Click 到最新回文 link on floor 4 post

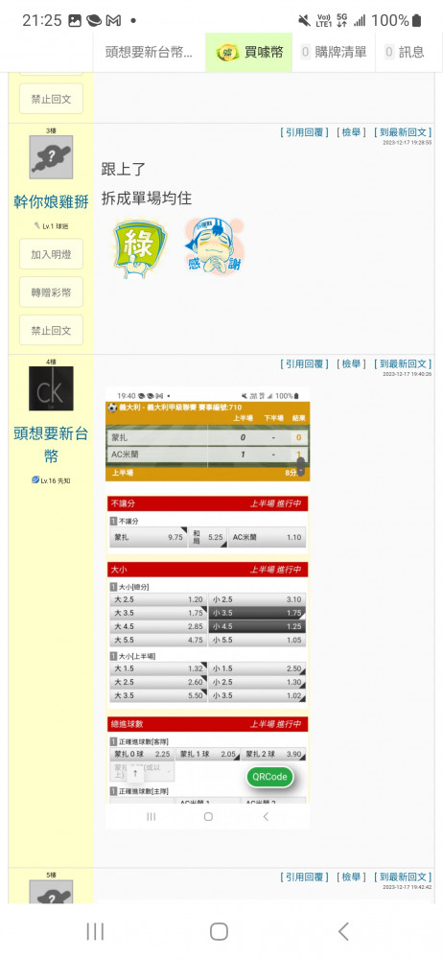coord(403,363)
